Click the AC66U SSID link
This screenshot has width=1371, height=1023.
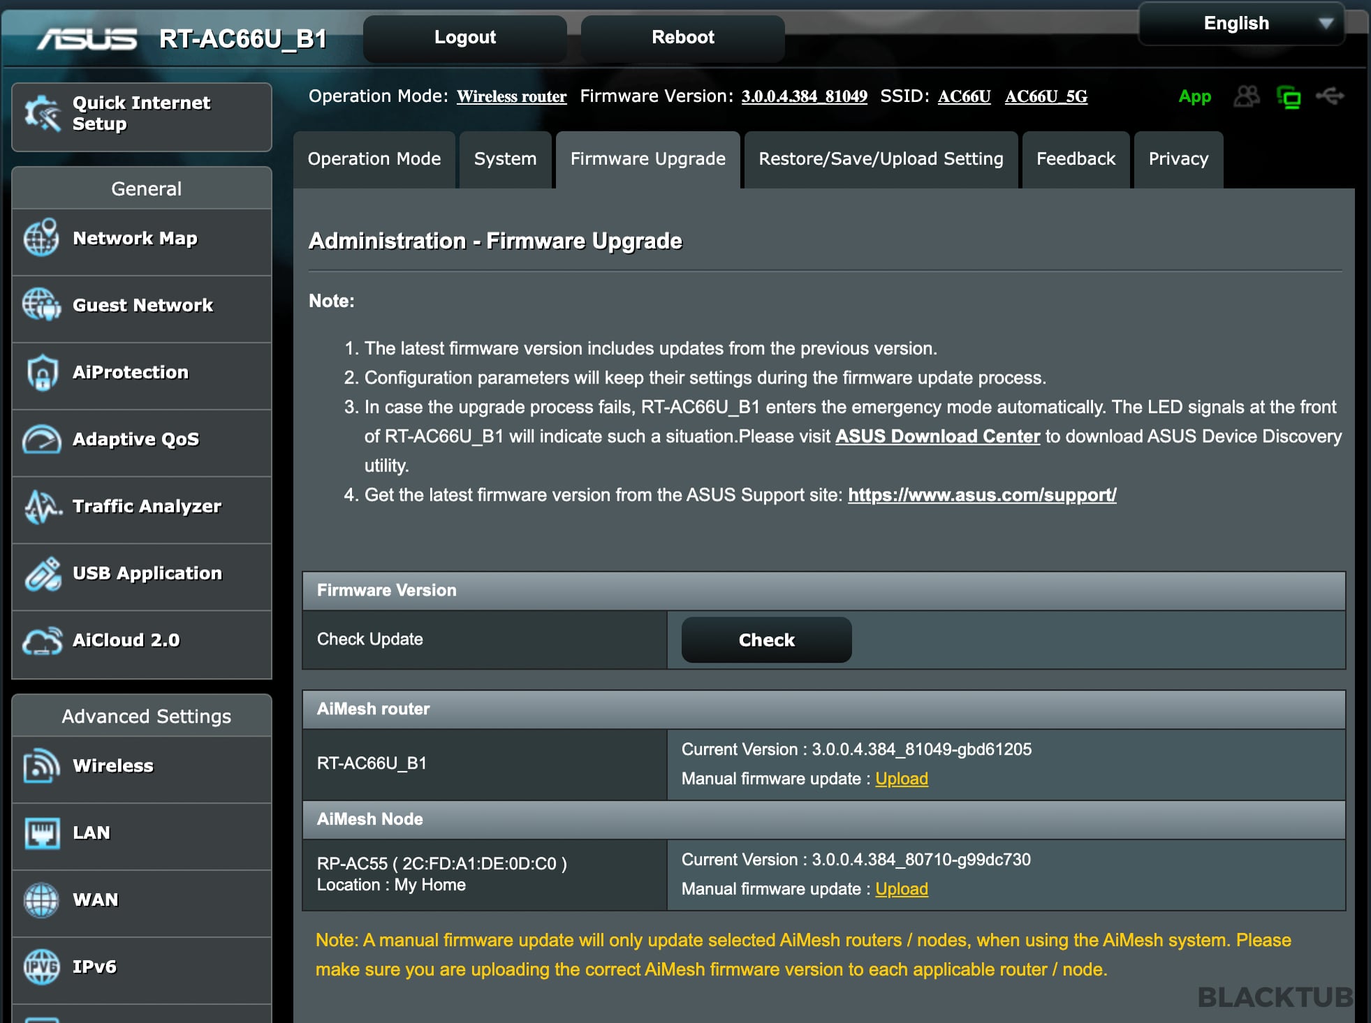(965, 96)
